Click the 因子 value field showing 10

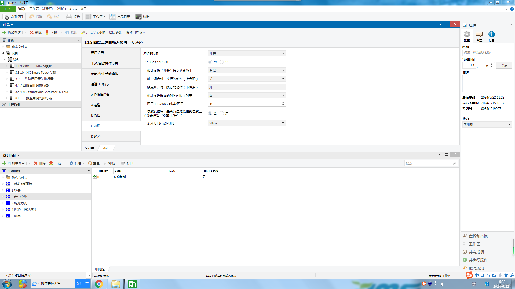(x=245, y=104)
